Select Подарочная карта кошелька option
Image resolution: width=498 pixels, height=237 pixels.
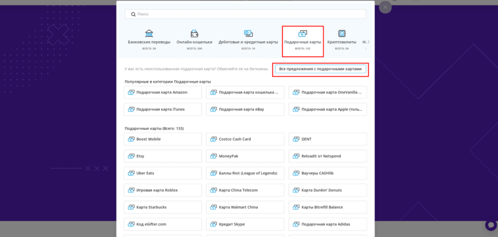[245, 92]
